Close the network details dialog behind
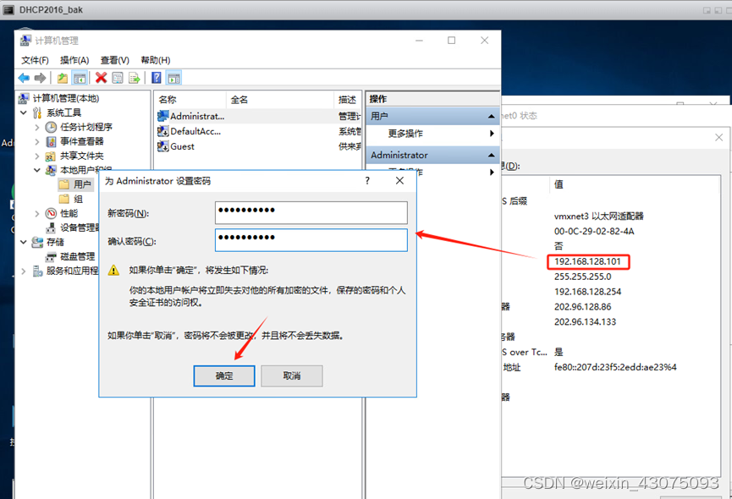 pos(719,138)
